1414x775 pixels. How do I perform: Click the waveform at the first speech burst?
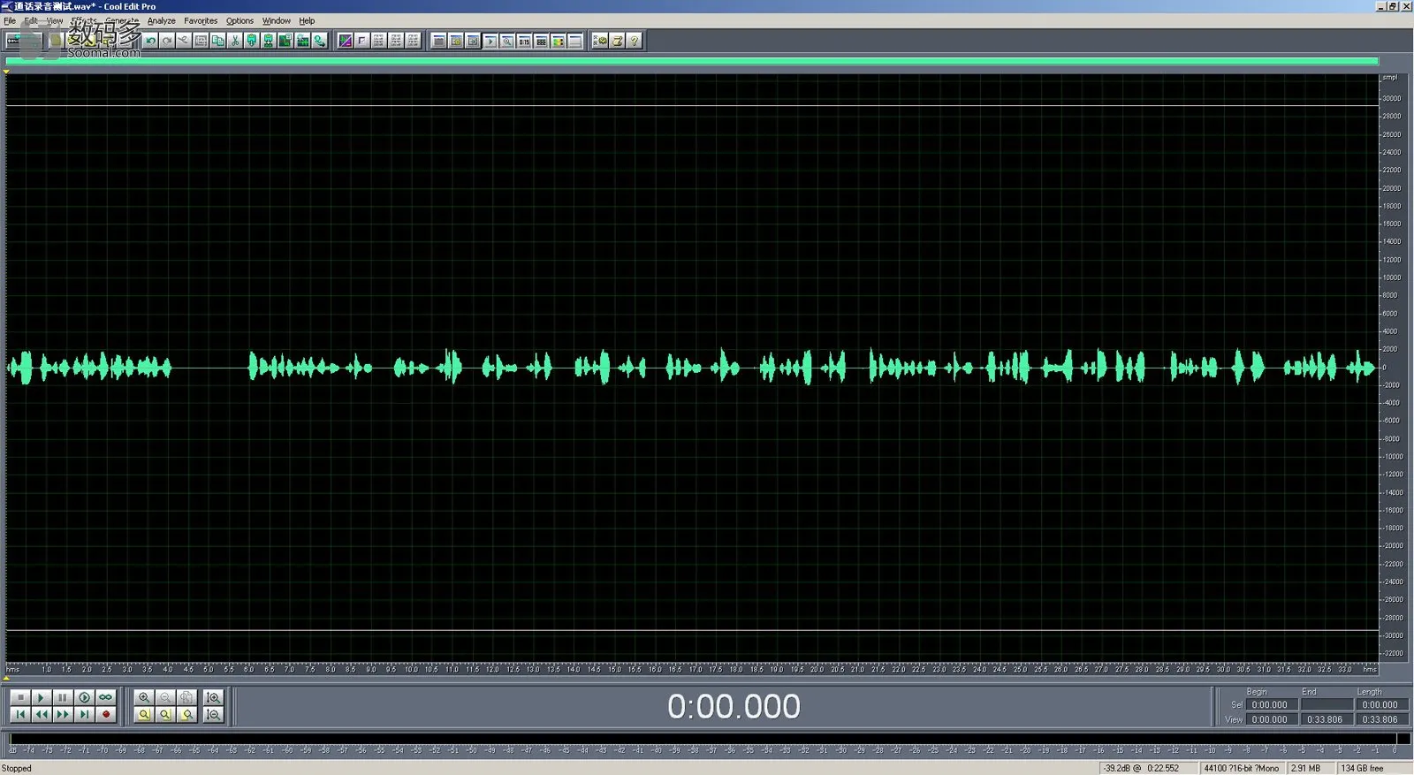click(x=24, y=367)
